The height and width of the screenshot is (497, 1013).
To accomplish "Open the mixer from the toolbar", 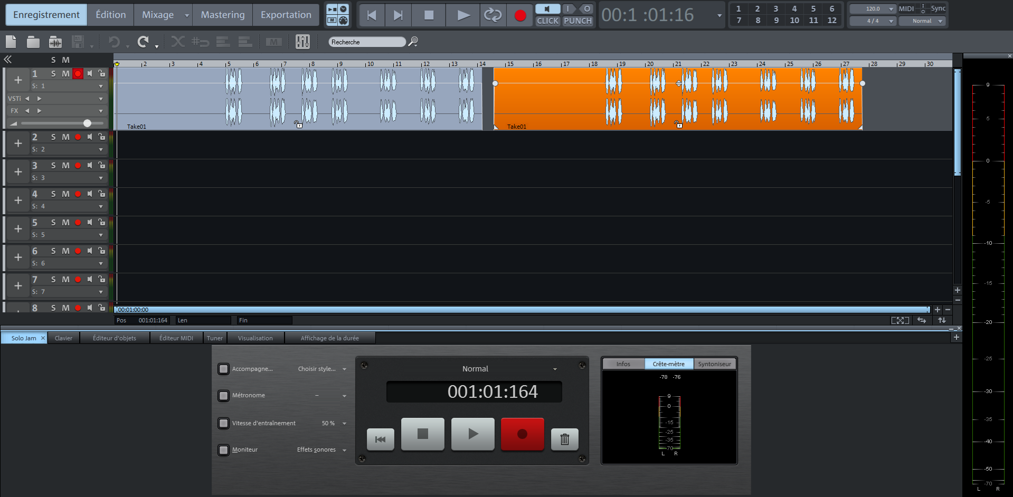I will pos(302,42).
